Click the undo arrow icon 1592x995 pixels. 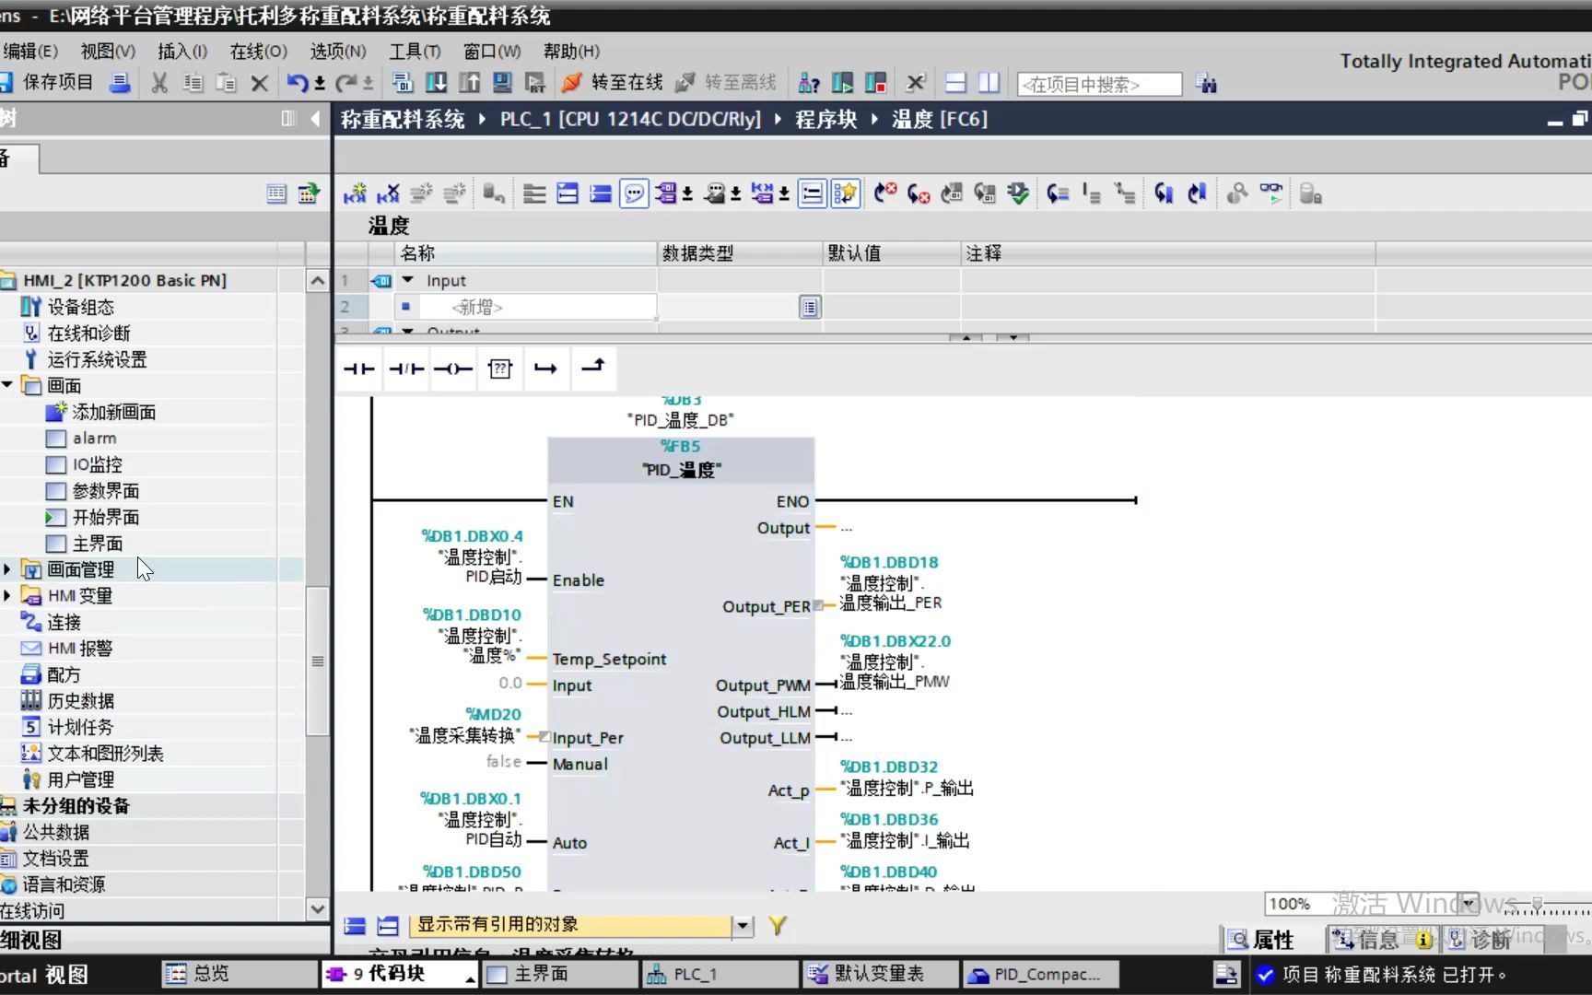(x=297, y=83)
